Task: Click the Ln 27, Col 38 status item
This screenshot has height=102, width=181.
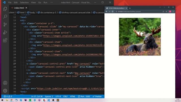Action: click(x=37, y=96)
